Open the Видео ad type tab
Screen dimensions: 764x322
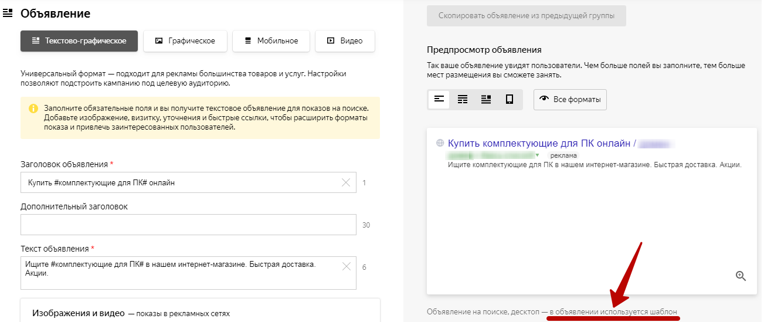pyautogui.click(x=345, y=41)
